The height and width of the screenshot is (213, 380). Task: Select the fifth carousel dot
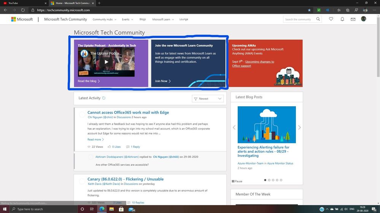pos(281,180)
